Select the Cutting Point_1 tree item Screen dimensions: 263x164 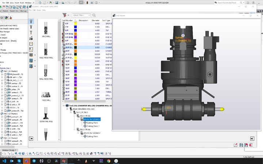tap(93, 126)
